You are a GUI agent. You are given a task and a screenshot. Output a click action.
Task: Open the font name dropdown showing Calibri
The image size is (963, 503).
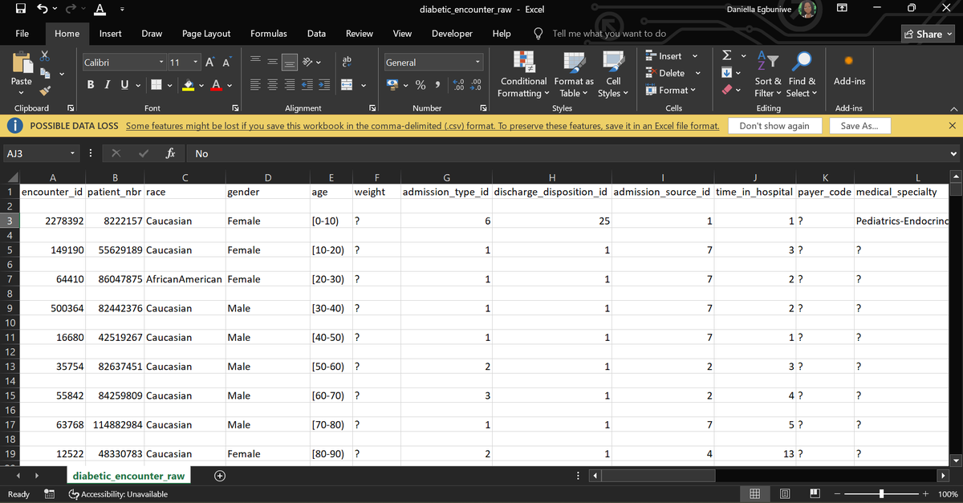(162, 63)
